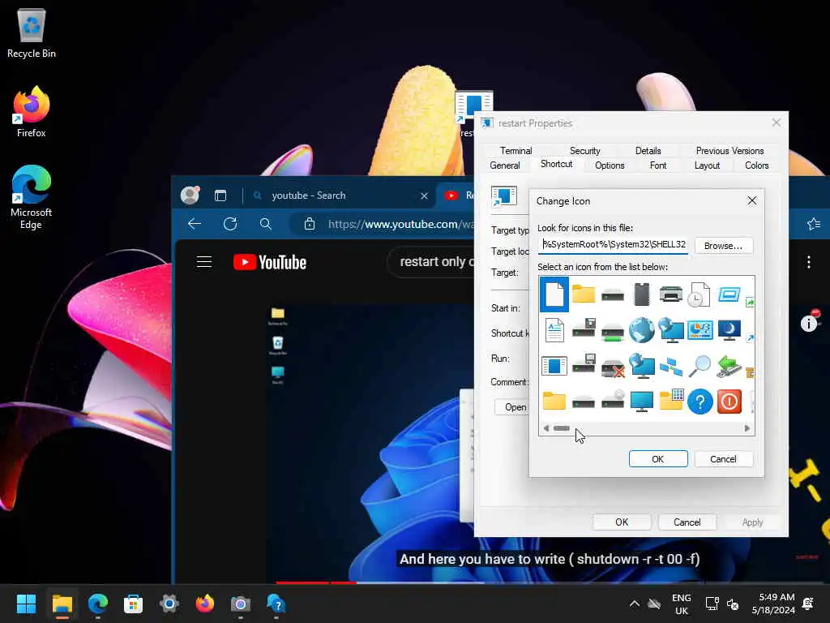Choose the monitor with moon icon
The width and height of the screenshot is (830, 623).
pos(729,330)
